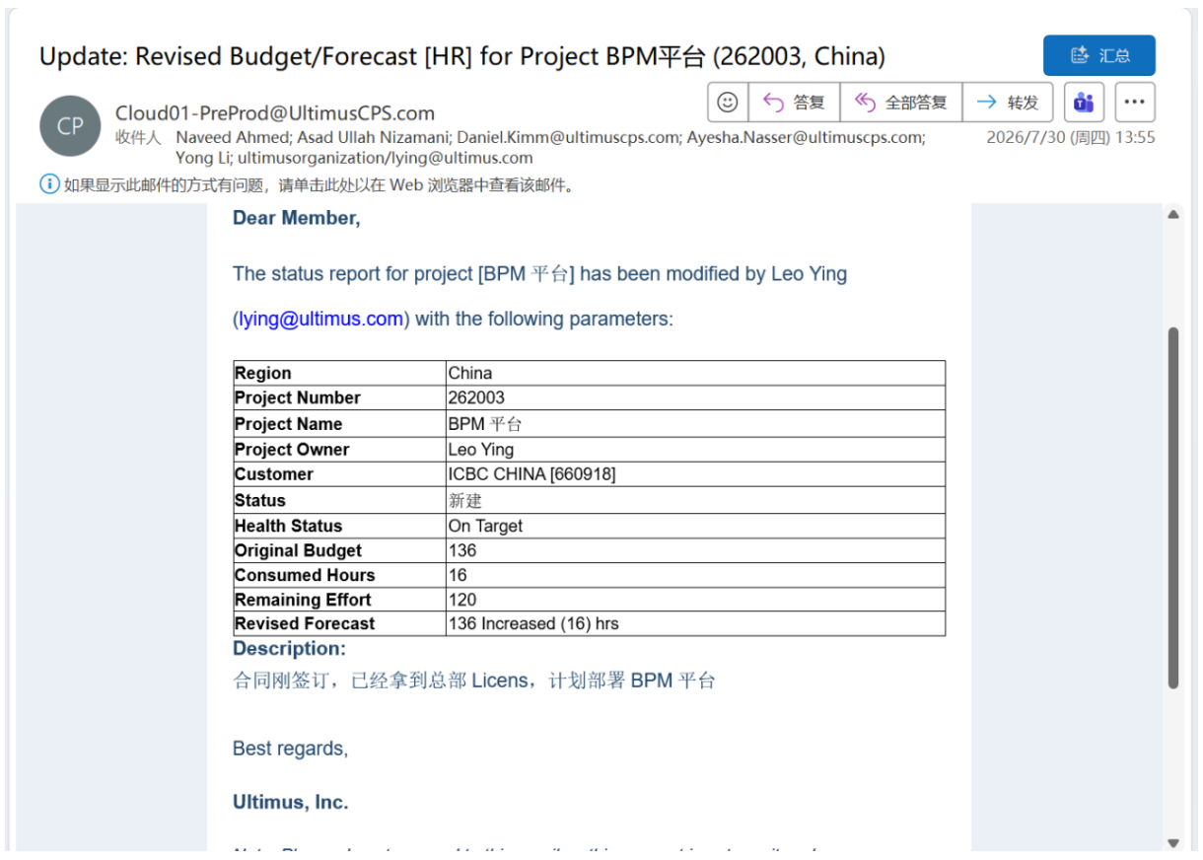
Task: Click the Project Owner value Leo Ying
Action: click(x=695, y=449)
